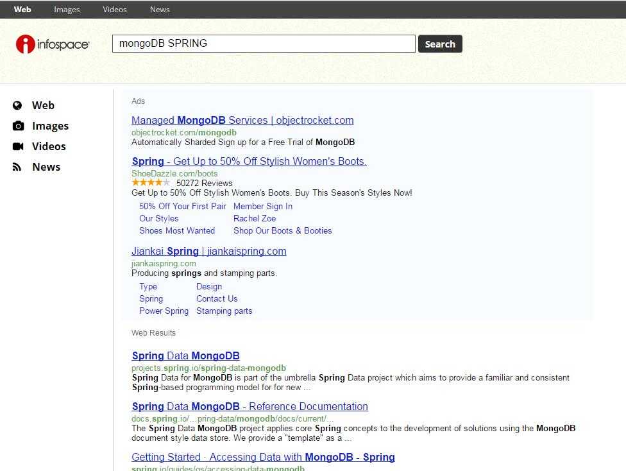The height and width of the screenshot is (471, 626).
Task: Click 'Producing springs and stamping parts' description
Action: click(x=204, y=273)
